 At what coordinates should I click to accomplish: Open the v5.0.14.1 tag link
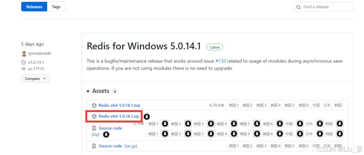click(36, 63)
